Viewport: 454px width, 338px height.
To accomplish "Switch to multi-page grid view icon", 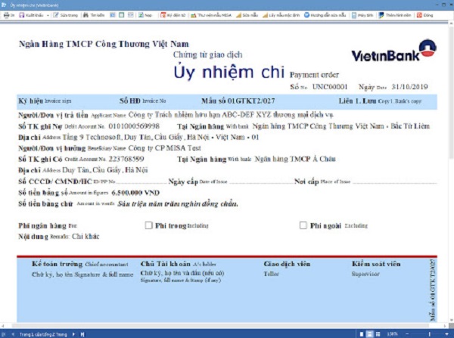I will [378, 334].
